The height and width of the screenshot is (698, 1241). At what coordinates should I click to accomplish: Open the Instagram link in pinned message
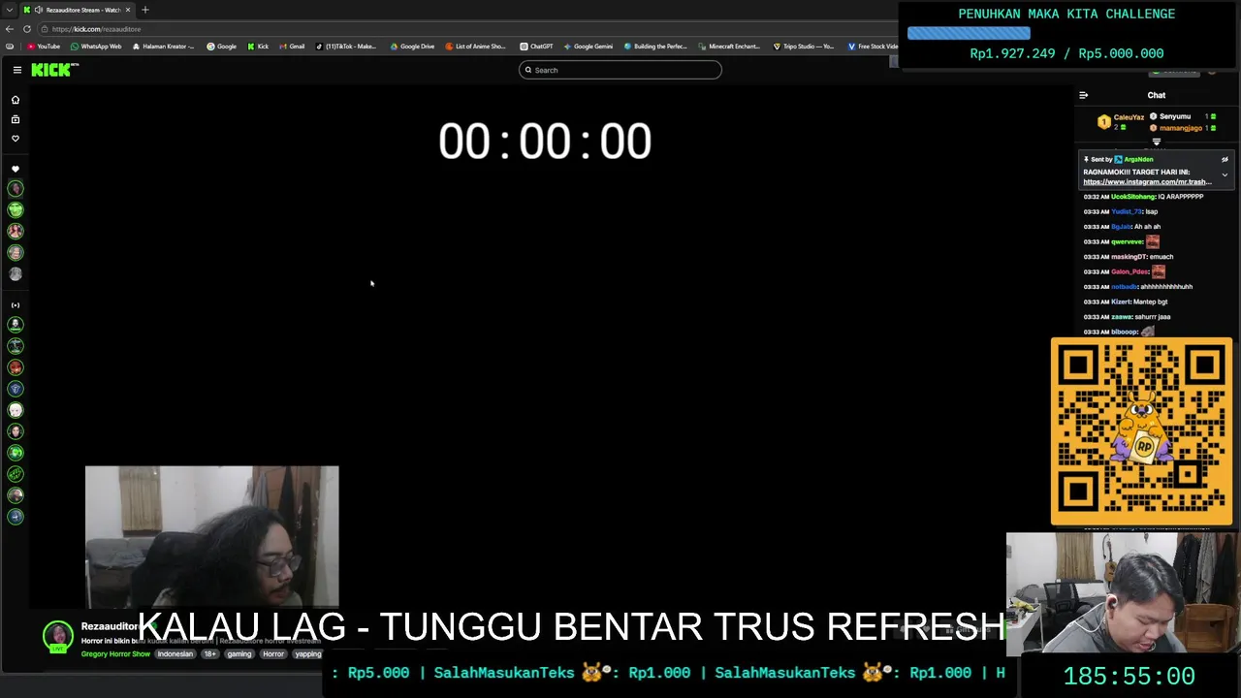pyautogui.click(x=1147, y=182)
